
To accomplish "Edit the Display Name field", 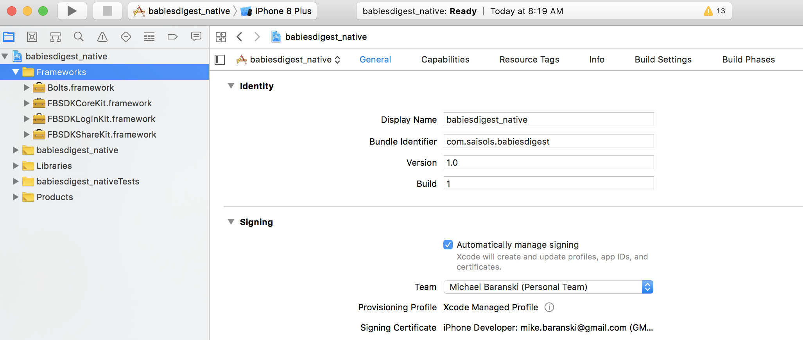I will pos(548,119).
